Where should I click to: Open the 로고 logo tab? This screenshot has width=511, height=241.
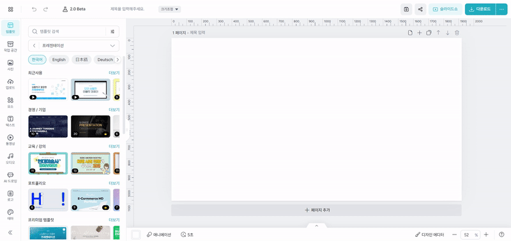coord(10,196)
